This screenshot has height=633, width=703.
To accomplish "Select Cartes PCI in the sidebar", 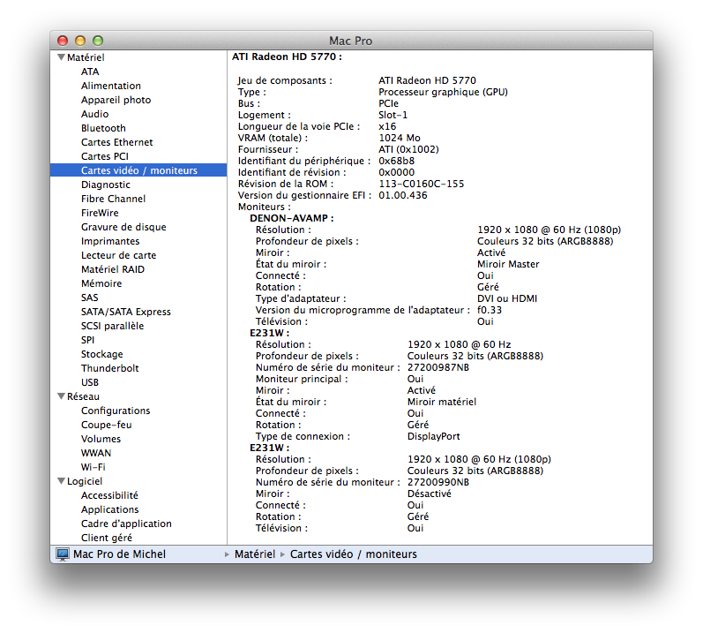I will (x=105, y=156).
